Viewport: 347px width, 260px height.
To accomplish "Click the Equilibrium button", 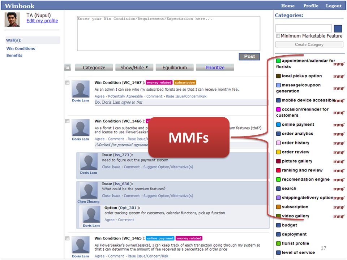I will tap(175, 68).
